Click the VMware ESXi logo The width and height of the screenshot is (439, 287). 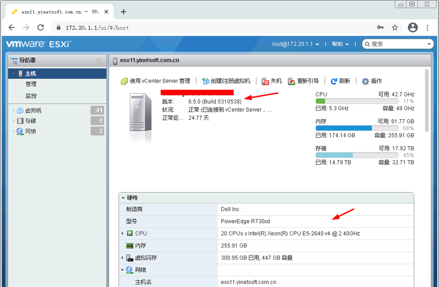click(39, 44)
